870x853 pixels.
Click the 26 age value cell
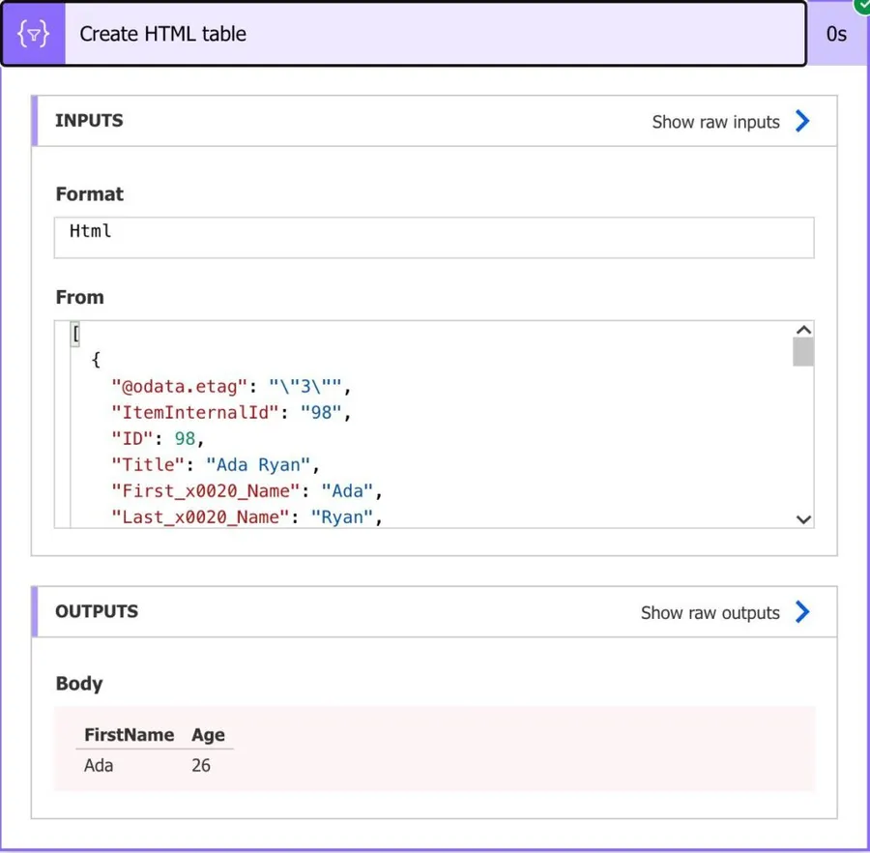201,765
